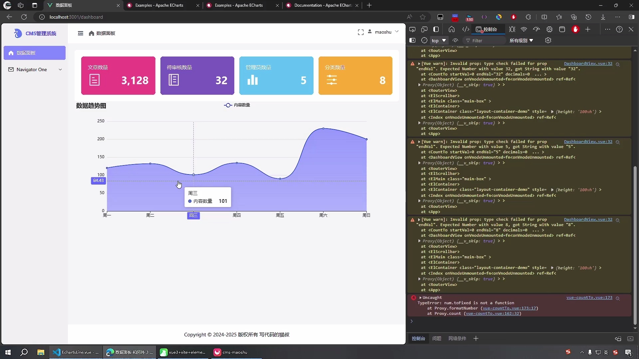
Task: Open red hand extension DevTools tab
Action: (x=575, y=29)
